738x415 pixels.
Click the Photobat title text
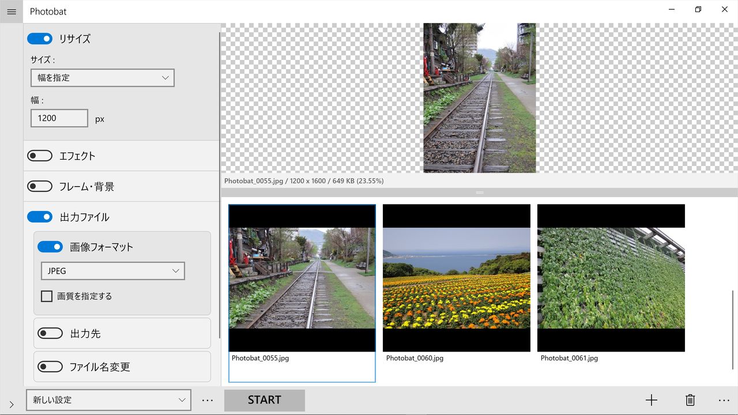pyautogui.click(x=48, y=12)
